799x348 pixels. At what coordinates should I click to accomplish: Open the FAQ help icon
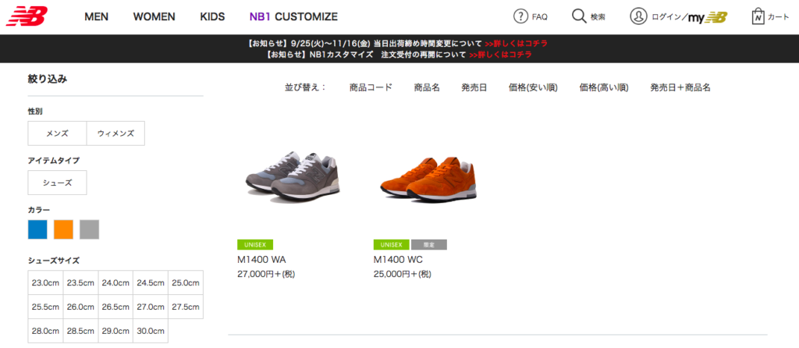[521, 16]
